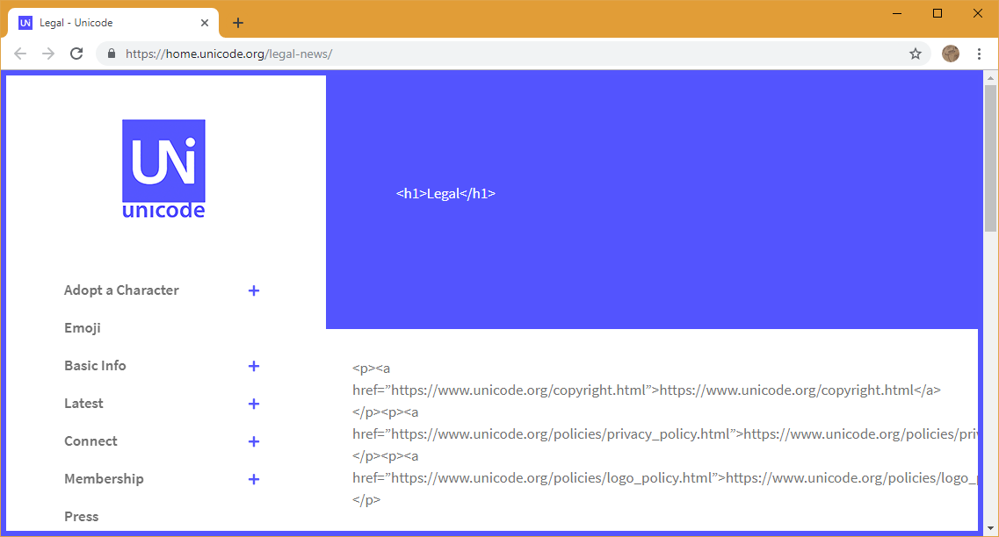Expand the Adopt a Character submenu
999x537 pixels.
254,290
